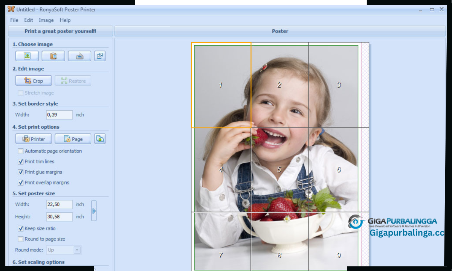Viewport: 452px width, 271px height.
Task: Click '4. Set print options' heading
Action: 36,127
